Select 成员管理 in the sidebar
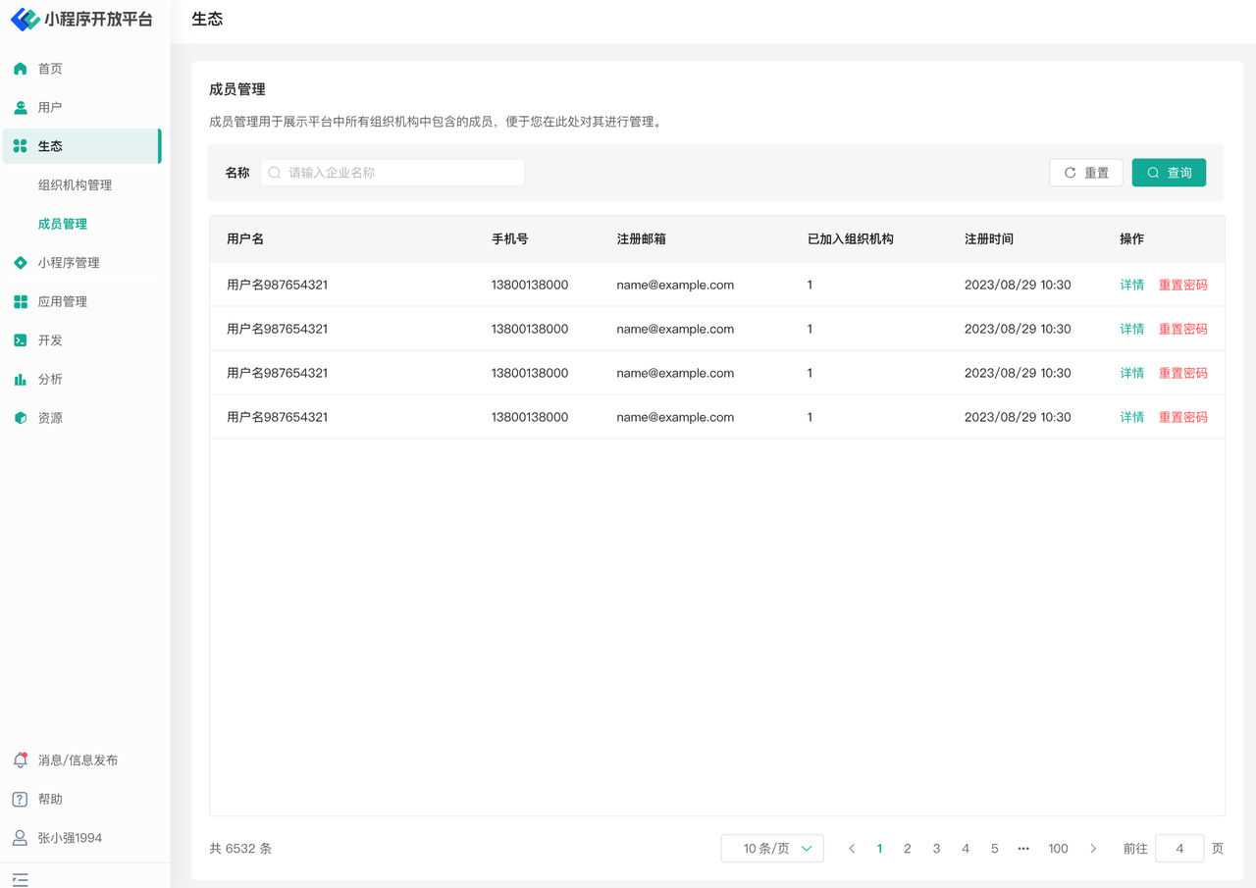Viewport: 1256px width, 888px height. [x=63, y=224]
